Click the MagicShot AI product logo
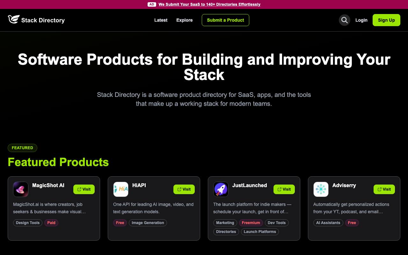This screenshot has width=408, height=255. point(21,189)
